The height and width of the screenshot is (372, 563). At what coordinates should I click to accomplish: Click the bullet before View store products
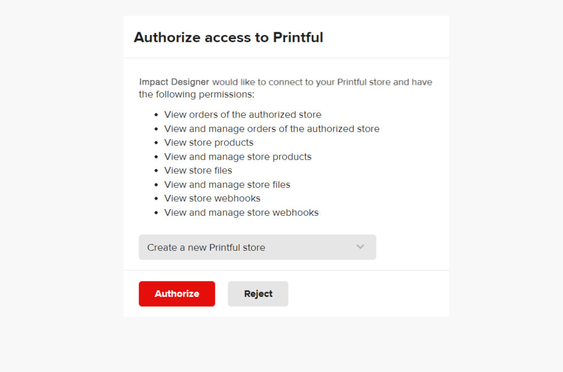[x=156, y=143]
